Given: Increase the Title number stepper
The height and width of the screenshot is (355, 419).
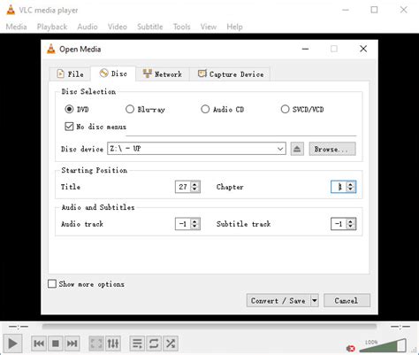Looking at the screenshot, I should coord(194,184).
